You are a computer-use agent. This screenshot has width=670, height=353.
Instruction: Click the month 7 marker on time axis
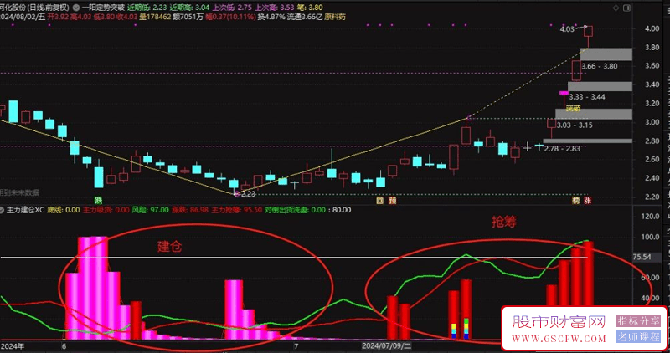coord(296,346)
